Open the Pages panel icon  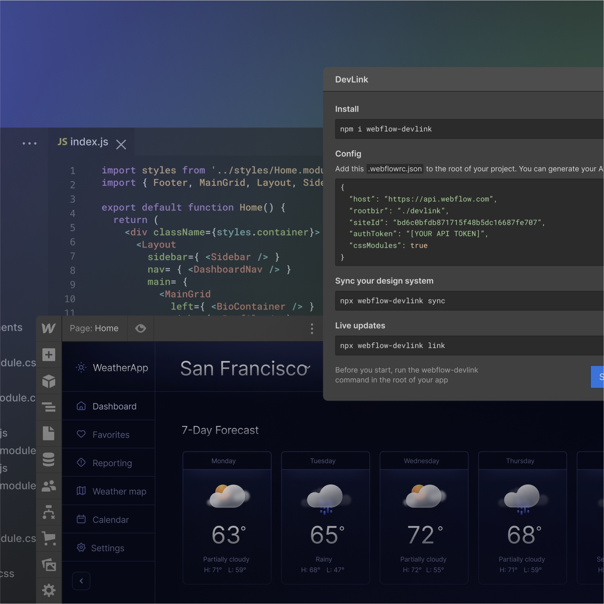coord(49,433)
